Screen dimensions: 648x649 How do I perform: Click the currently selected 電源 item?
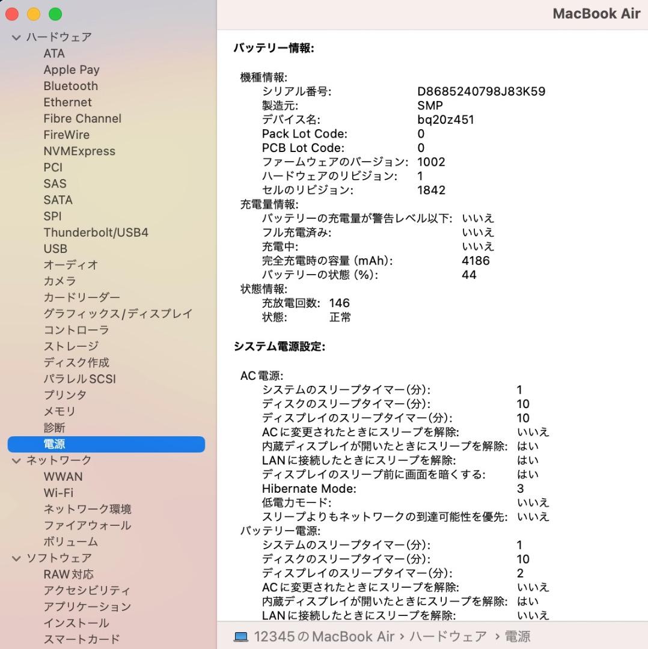click(x=54, y=443)
